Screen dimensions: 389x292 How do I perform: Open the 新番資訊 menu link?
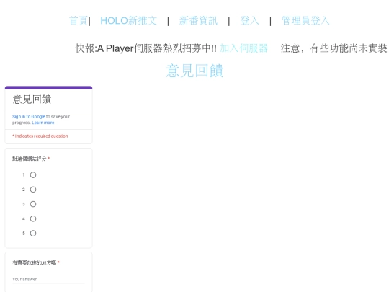click(198, 21)
